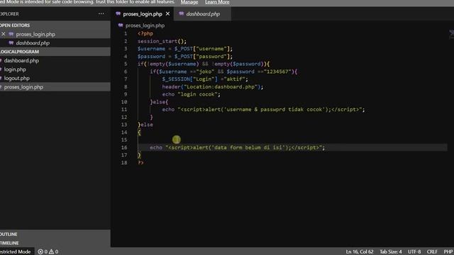Click PHP file icon in breadcrumb
454x255 pixels.
[121, 25]
